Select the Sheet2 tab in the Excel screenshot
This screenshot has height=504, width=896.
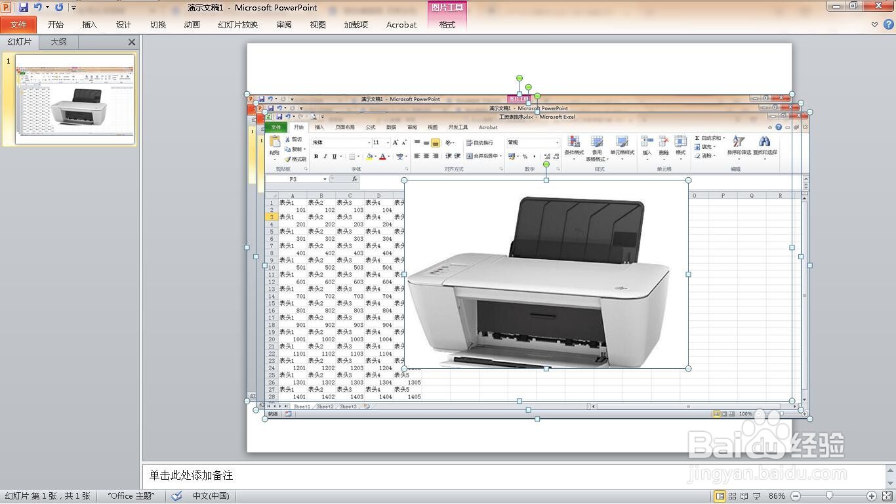coord(325,407)
